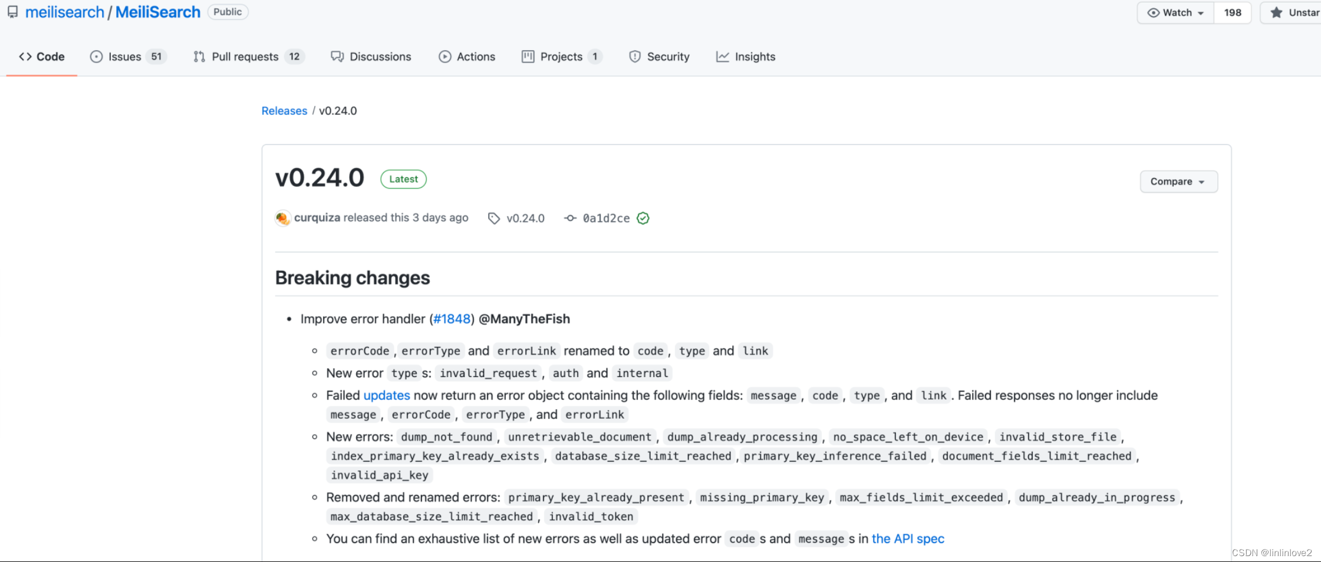Click the invalid_token code text

coord(591,517)
